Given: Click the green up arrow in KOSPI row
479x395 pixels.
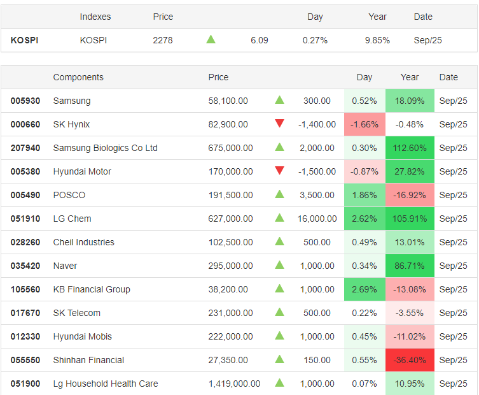Looking at the screenshot, I should [x=211, y=39].
